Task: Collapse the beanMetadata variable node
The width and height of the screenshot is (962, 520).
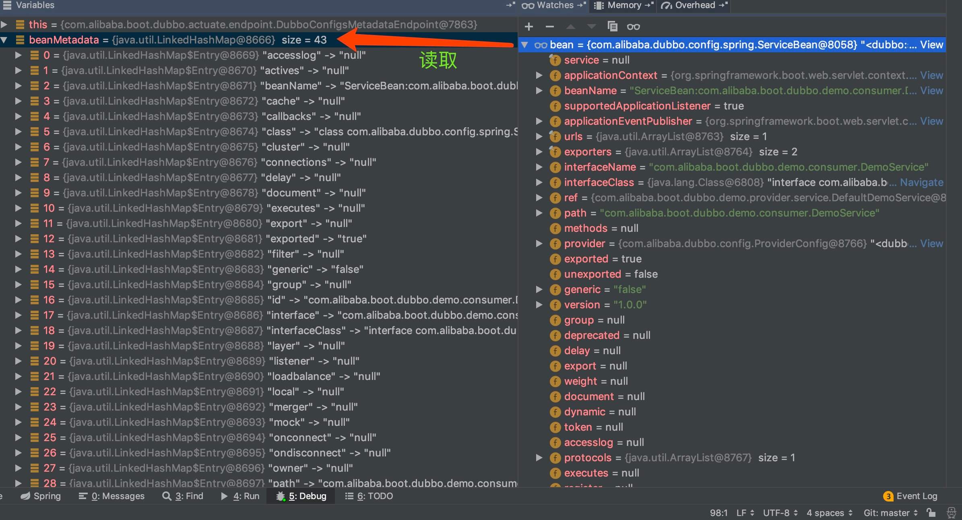Action: 4,40
